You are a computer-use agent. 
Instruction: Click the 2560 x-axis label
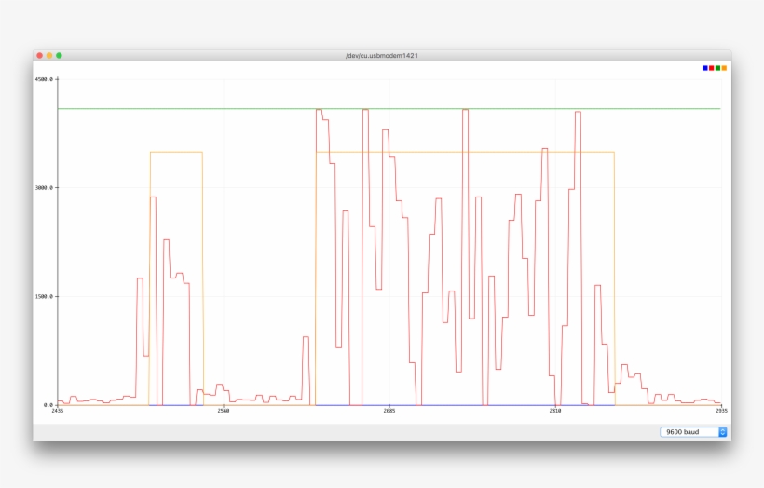224,411
